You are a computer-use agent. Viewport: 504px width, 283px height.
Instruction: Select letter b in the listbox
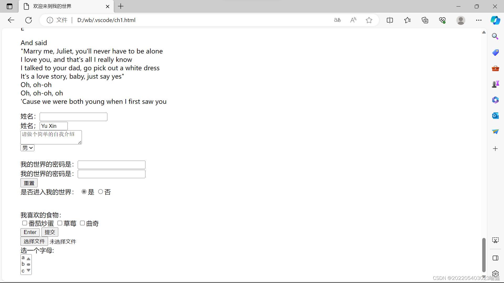coord(23,264)
